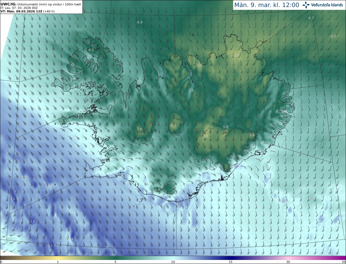This screenshot has width=346, height=264.
Task: Click the 5.8 value on the map
Action: coord(226,127)
